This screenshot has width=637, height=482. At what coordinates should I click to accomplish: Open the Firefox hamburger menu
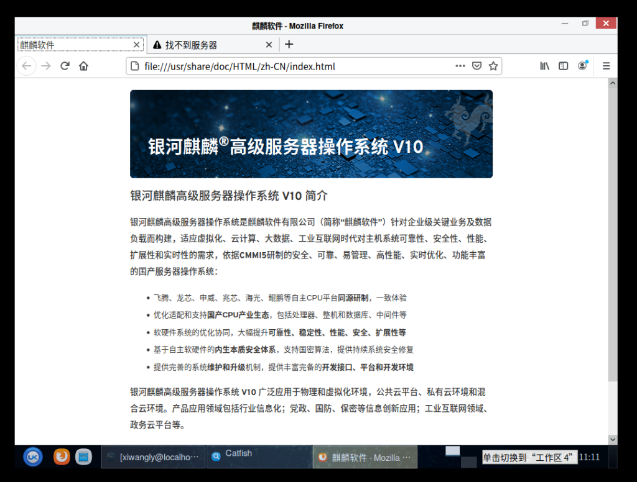[x=606, y=66]
